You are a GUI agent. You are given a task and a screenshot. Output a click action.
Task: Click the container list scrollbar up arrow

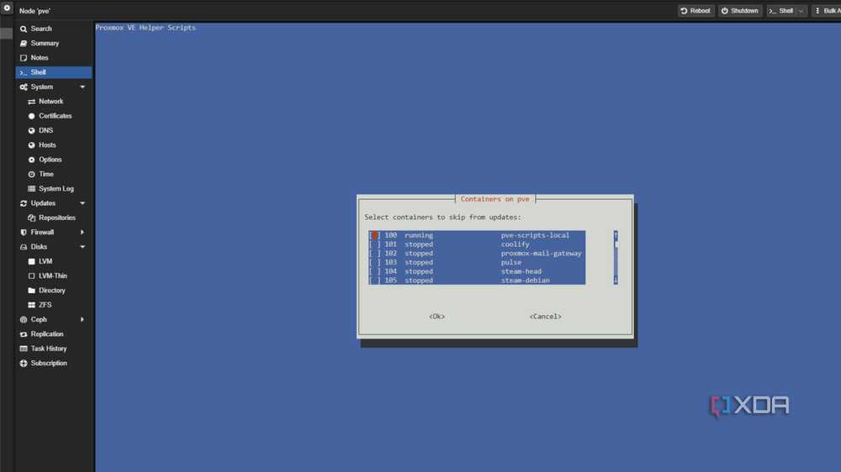click(x=616, y=234)
